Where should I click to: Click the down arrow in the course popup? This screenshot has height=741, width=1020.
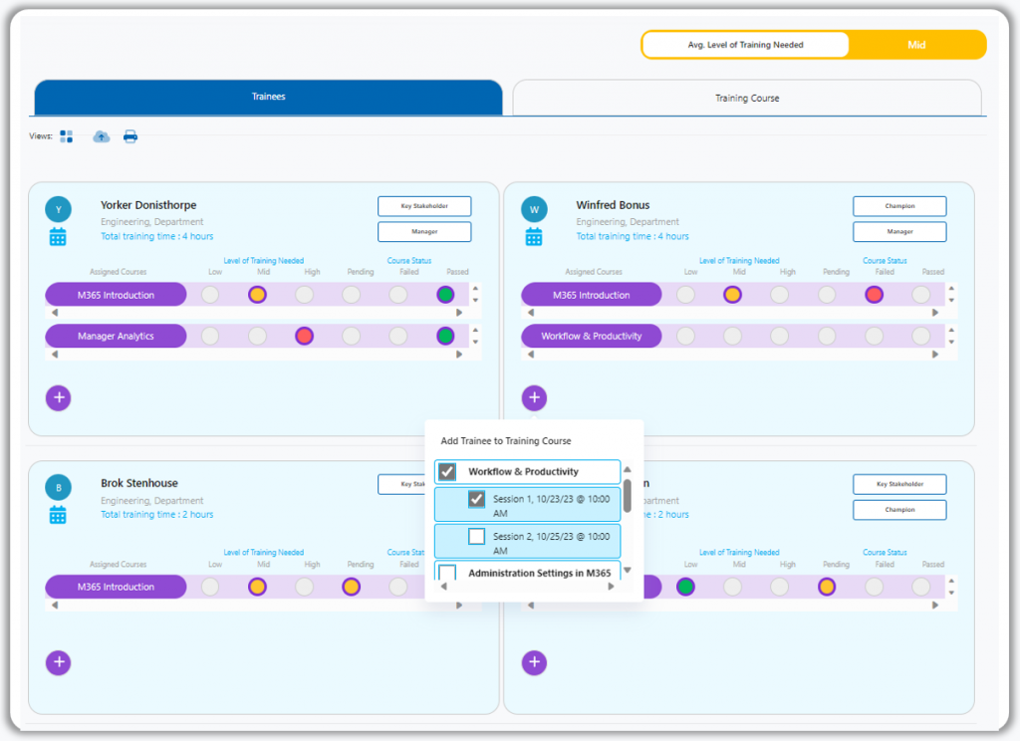pyautogui.click(x=628, y=571)
